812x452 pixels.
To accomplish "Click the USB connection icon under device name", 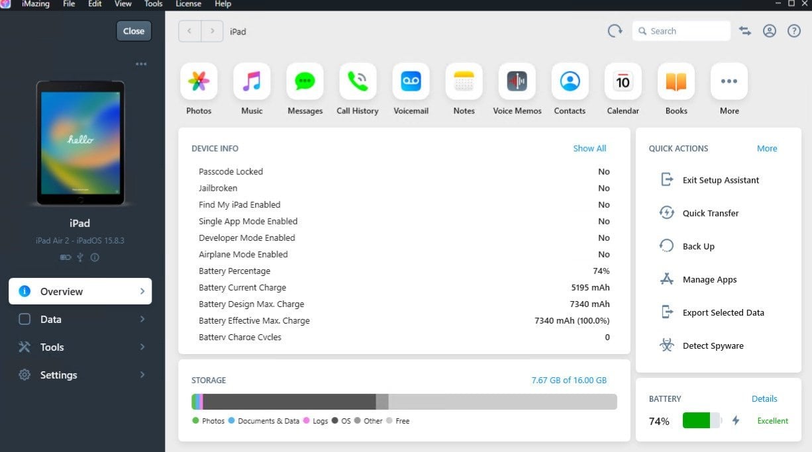I will click(80, 257).
